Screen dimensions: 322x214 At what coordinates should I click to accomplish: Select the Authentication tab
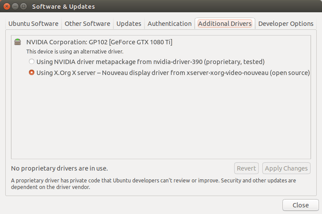point(170,24)
